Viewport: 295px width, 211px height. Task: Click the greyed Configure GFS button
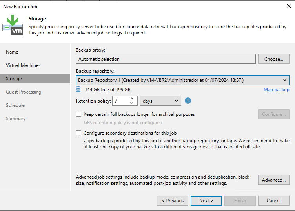pos(273,114)
